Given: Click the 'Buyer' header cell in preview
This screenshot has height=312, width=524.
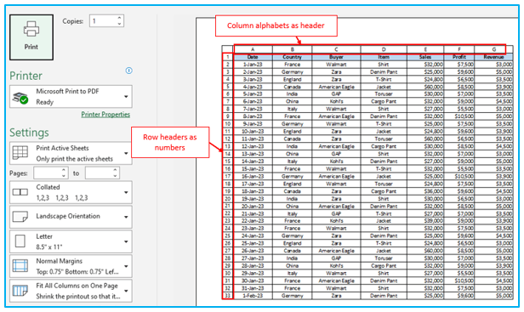Looking at the screenshot, I should click(336, 57).
